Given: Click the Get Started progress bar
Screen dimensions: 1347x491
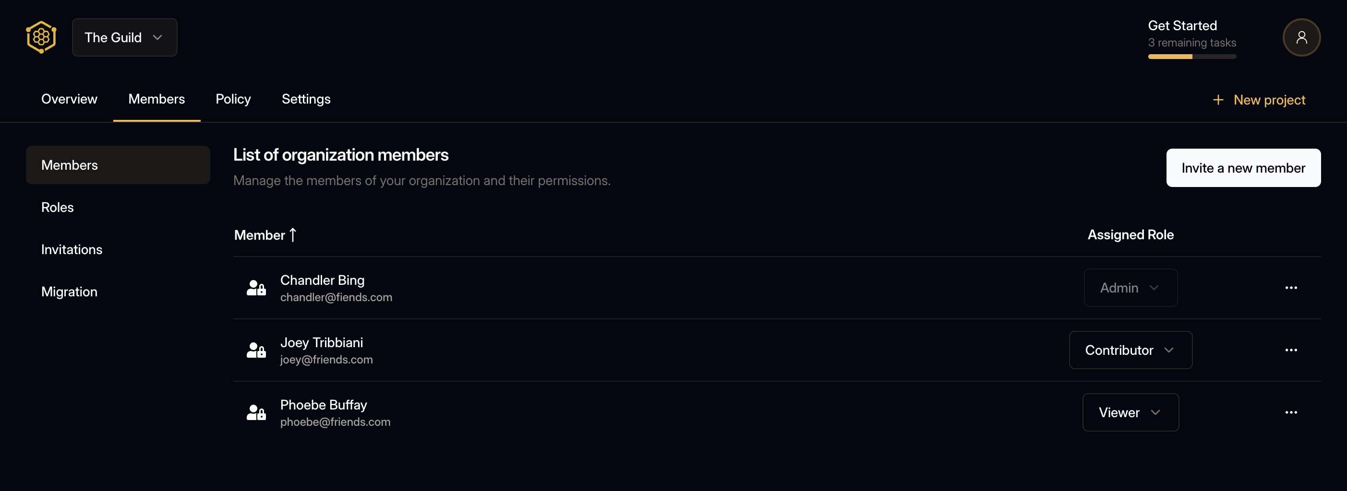Looking at the screenshot, I should pos(1191,57).
